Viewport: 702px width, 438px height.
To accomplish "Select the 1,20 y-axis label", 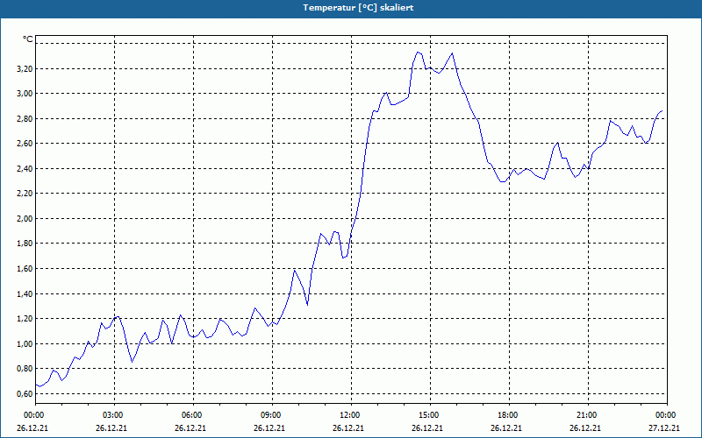I will (25, 319).
